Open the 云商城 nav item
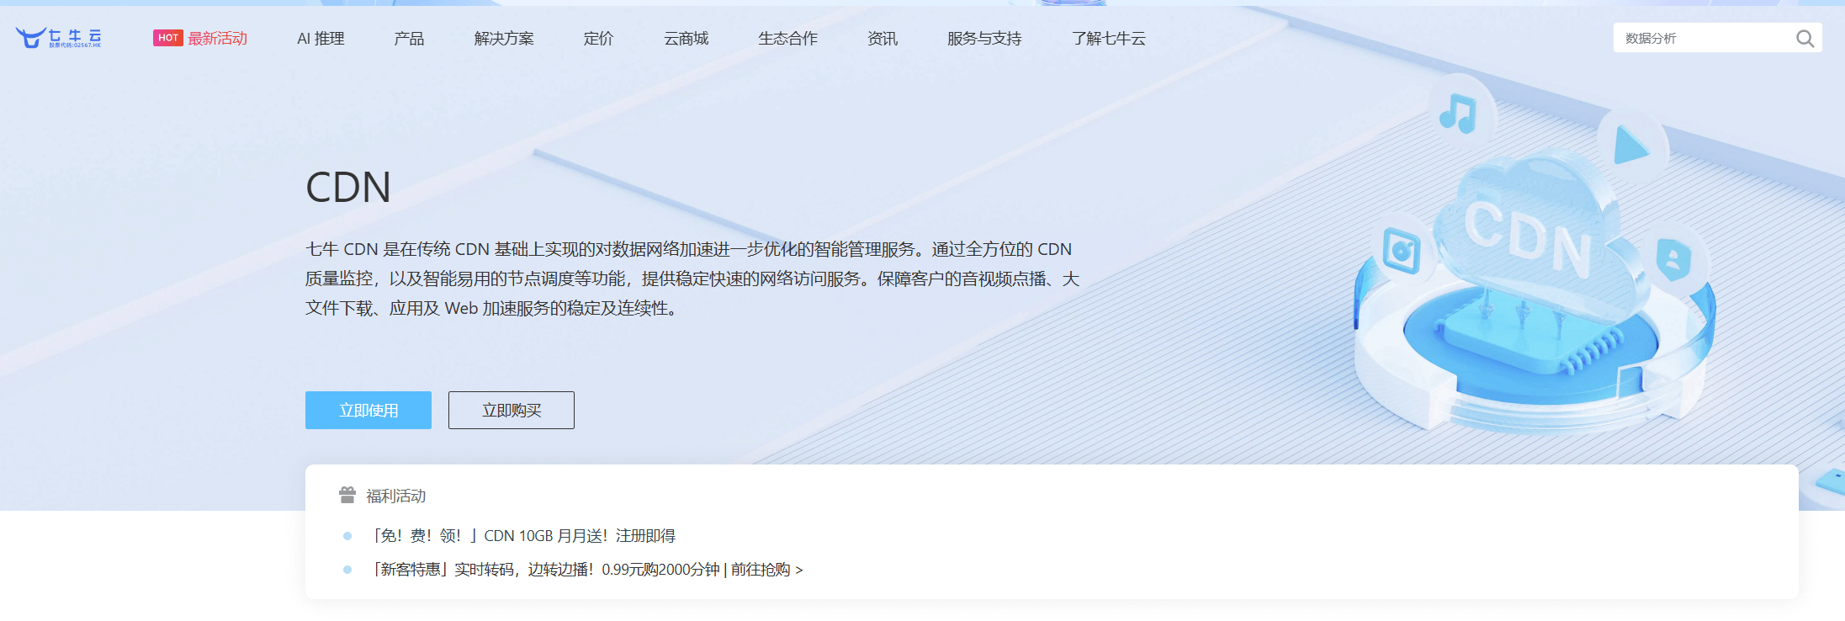This screenshot has width=1845, height=621. [x=686, y=39]
